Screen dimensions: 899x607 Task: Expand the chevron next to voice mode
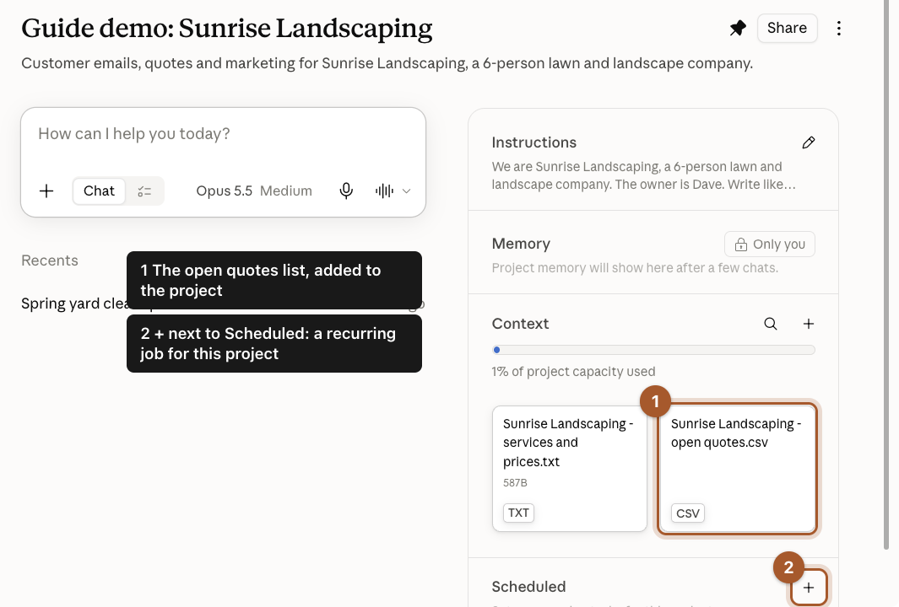pyautogui.click(x=407, y=191)
